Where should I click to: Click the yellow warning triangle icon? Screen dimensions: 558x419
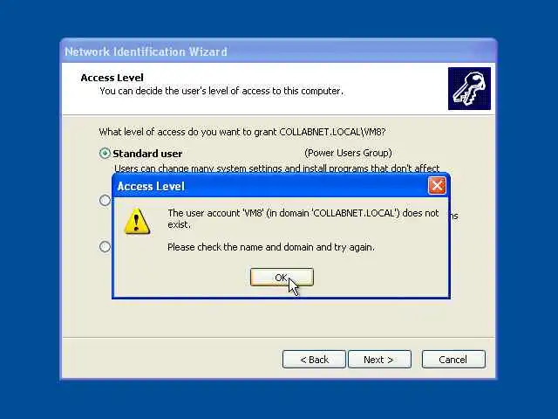tap(137, 221)
